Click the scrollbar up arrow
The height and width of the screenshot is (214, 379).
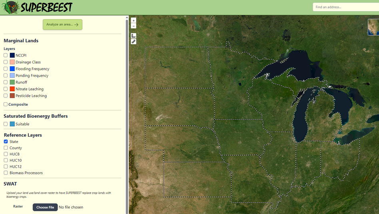click(x=127, y=18)
